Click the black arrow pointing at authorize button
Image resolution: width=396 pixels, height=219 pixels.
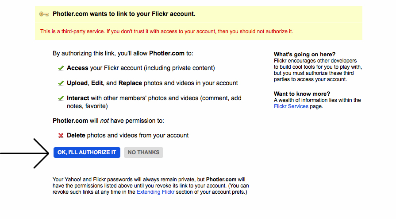[25, 153]
